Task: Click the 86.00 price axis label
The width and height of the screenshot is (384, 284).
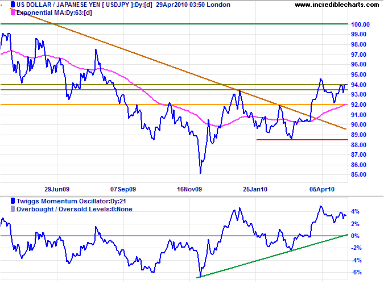Action: [359, 165]
